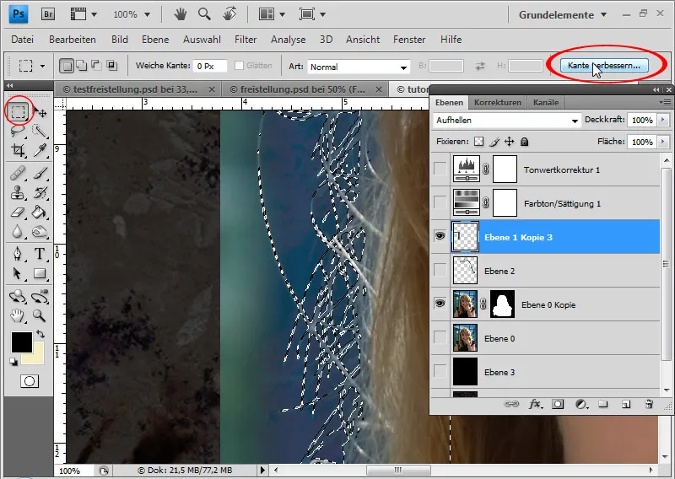Toggle Quick Mask mode
The image size is (675, 479).
coord(30,381)
